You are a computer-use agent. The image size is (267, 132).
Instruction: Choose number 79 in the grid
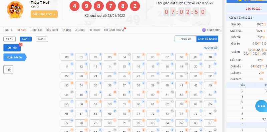[95, 123]
